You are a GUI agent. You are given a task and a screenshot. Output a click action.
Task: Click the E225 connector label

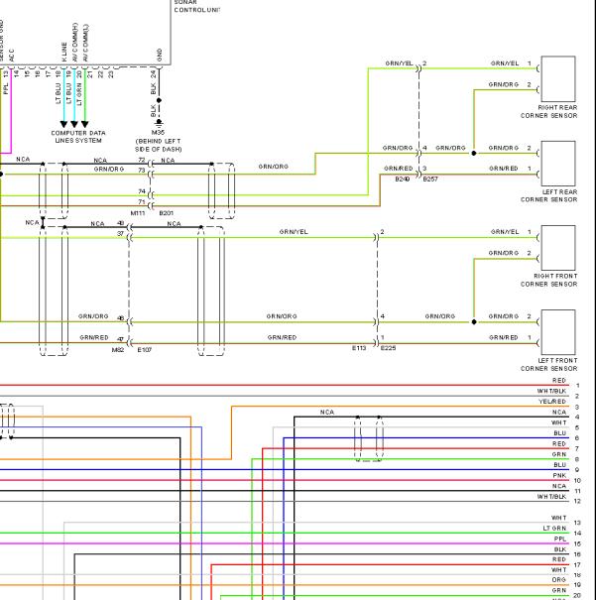389,348
